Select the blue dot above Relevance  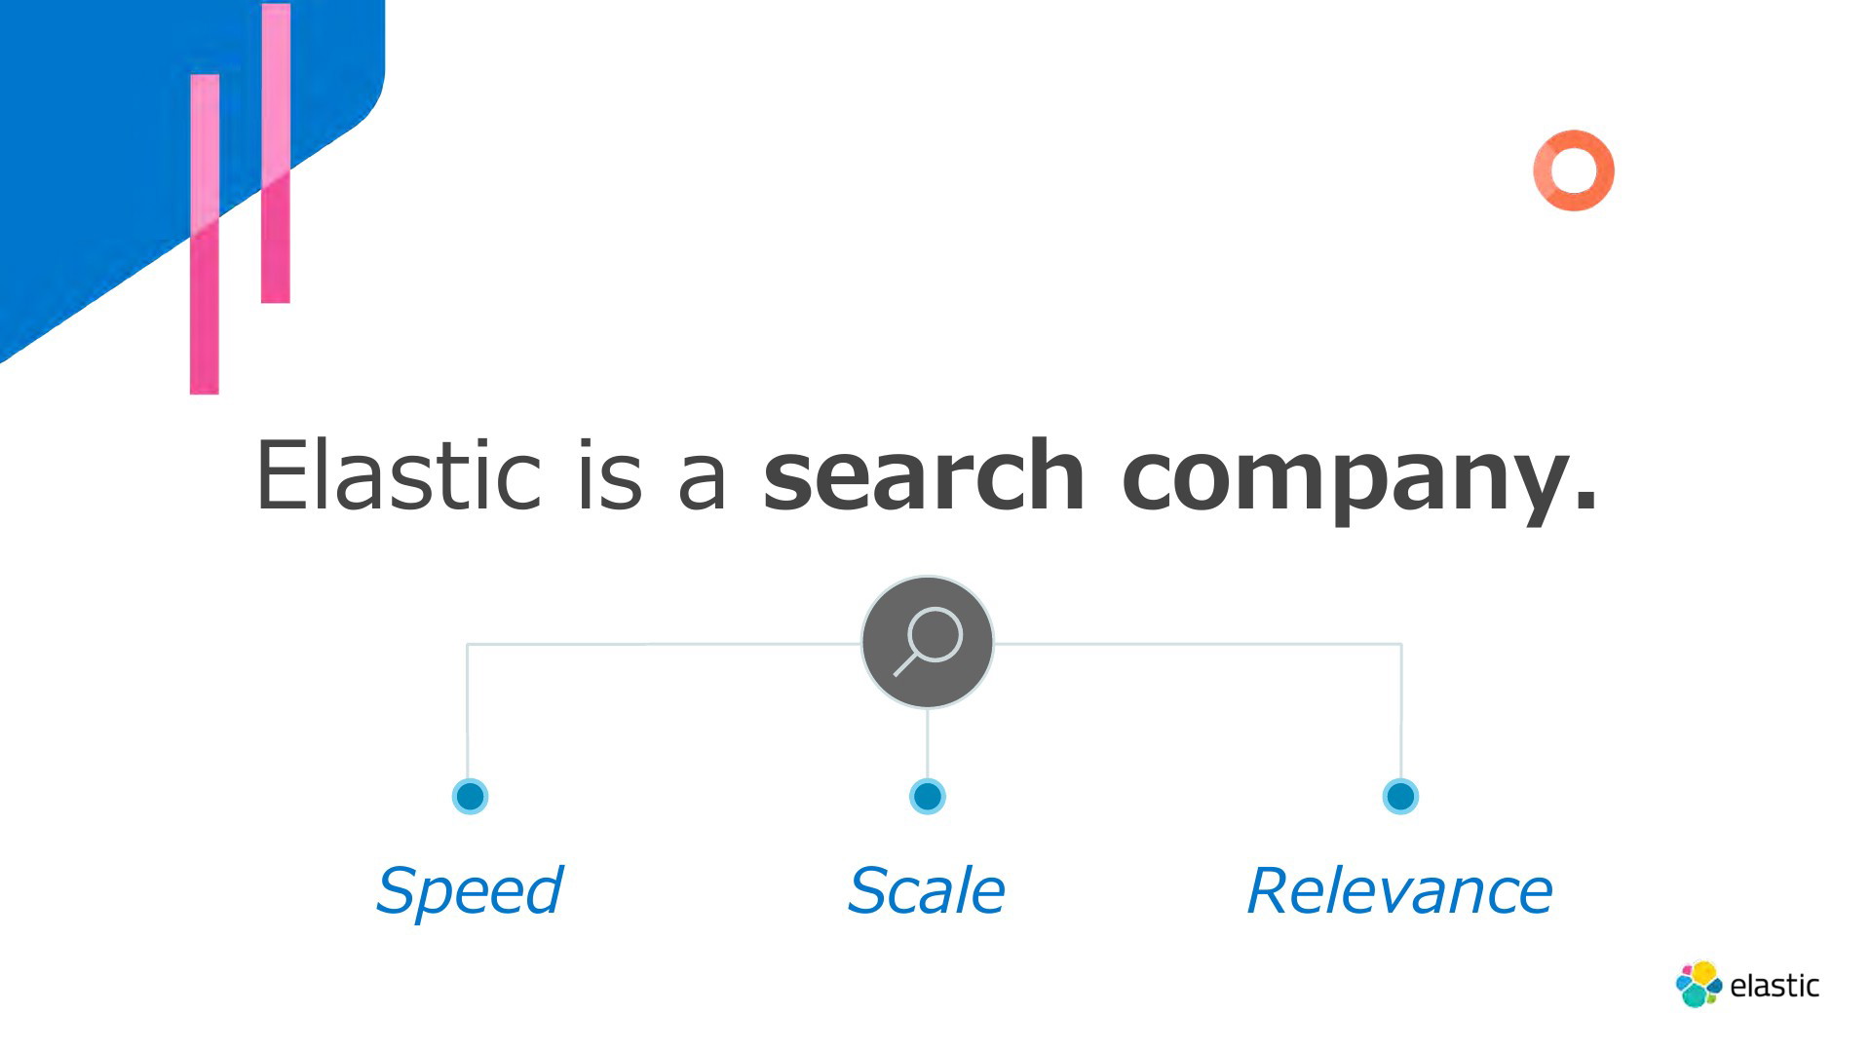[x=1400, y=796]
